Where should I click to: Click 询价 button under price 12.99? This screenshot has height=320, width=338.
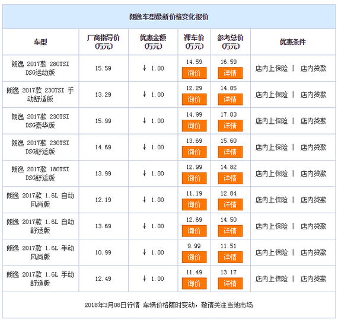pos(194,178)
